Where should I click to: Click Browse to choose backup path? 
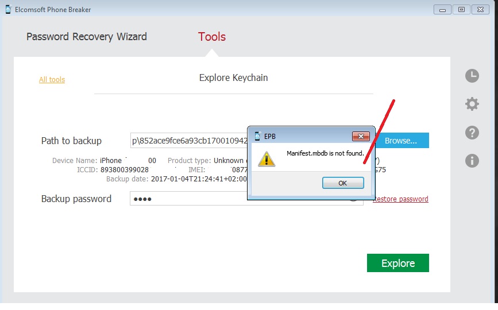(x=402, y=141)
